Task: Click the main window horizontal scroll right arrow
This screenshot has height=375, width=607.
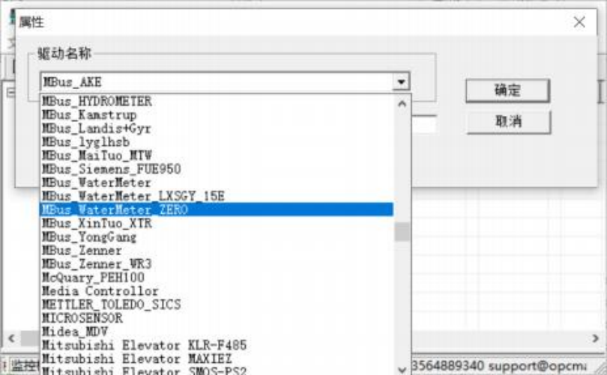Action: pos(596,338)
